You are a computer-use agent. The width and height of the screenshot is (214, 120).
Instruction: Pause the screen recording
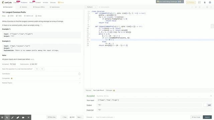[x=2, y=117]
